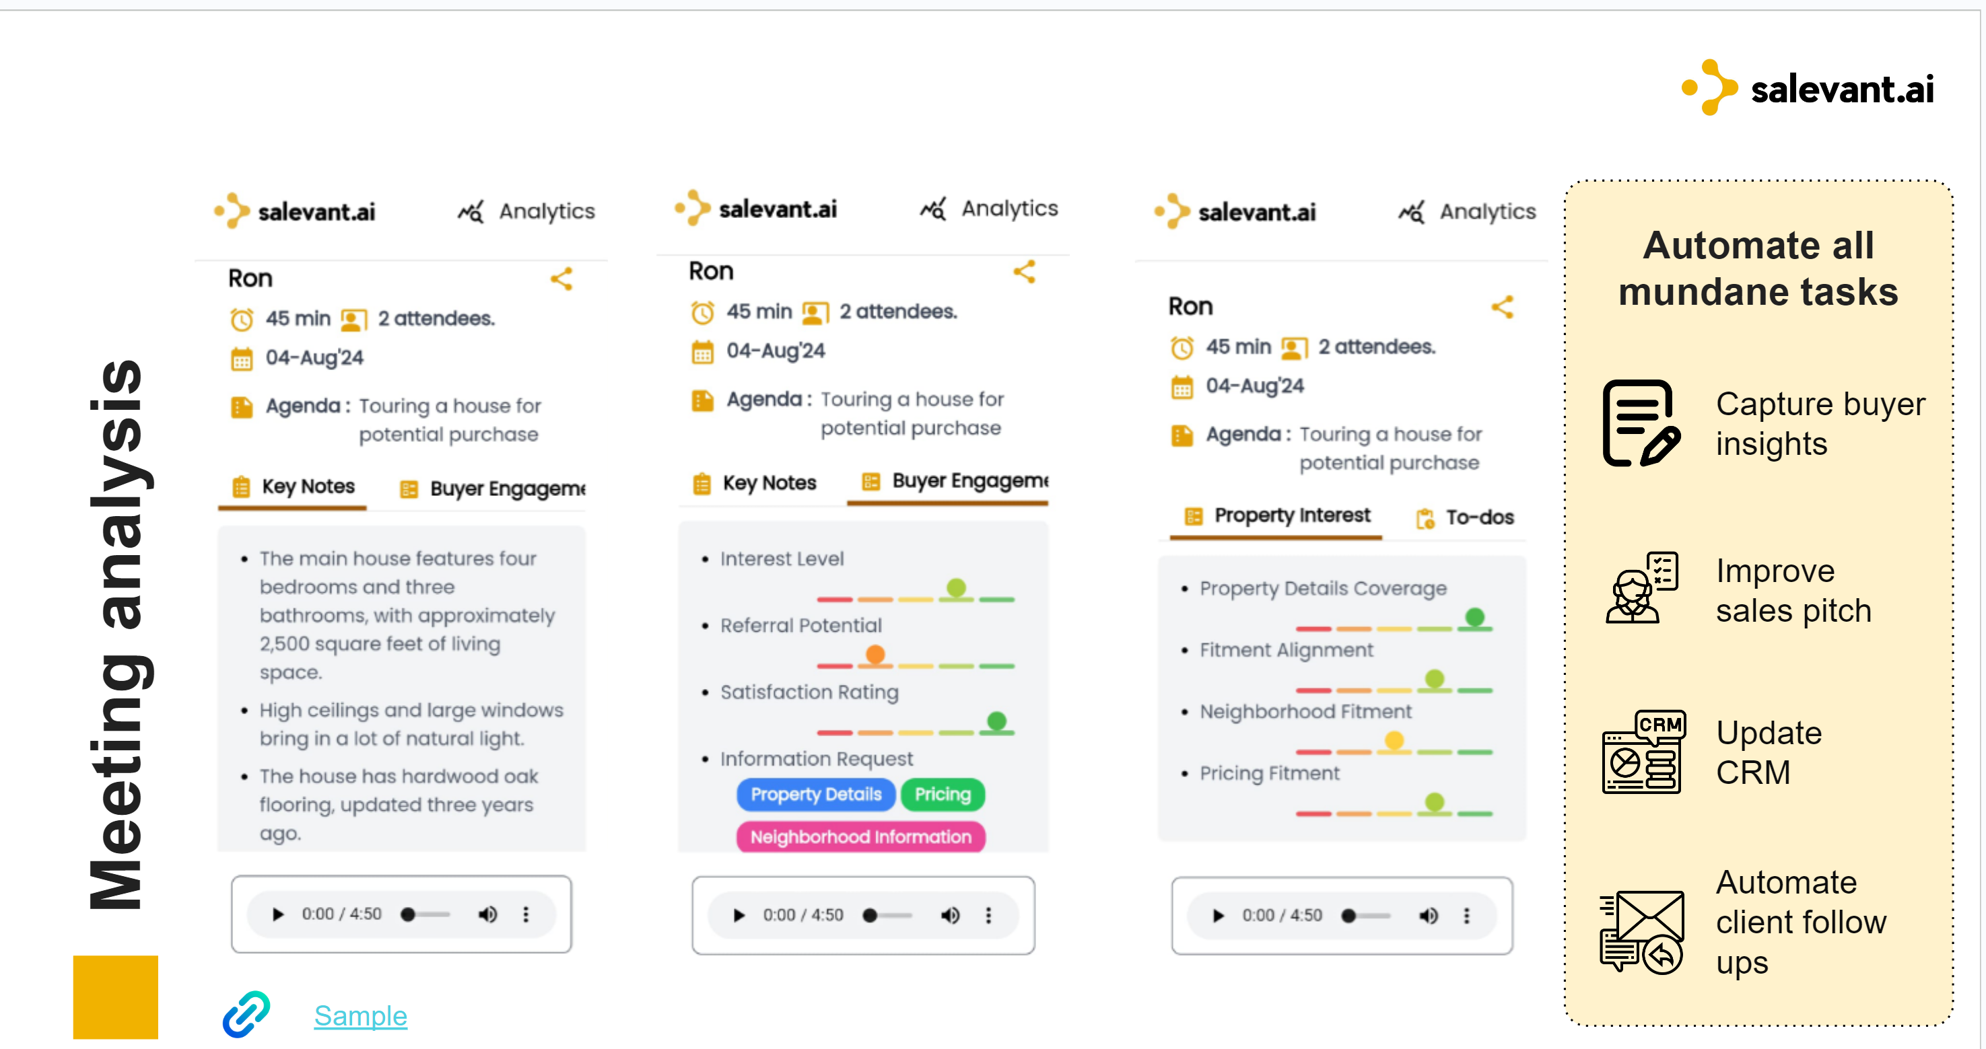Open the three-dot menu on the third player

(1467, 916)
